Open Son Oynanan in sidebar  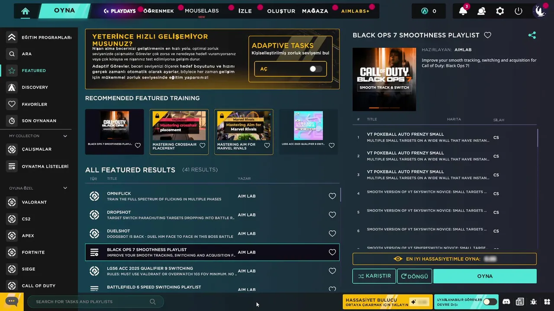pos(39,121)
